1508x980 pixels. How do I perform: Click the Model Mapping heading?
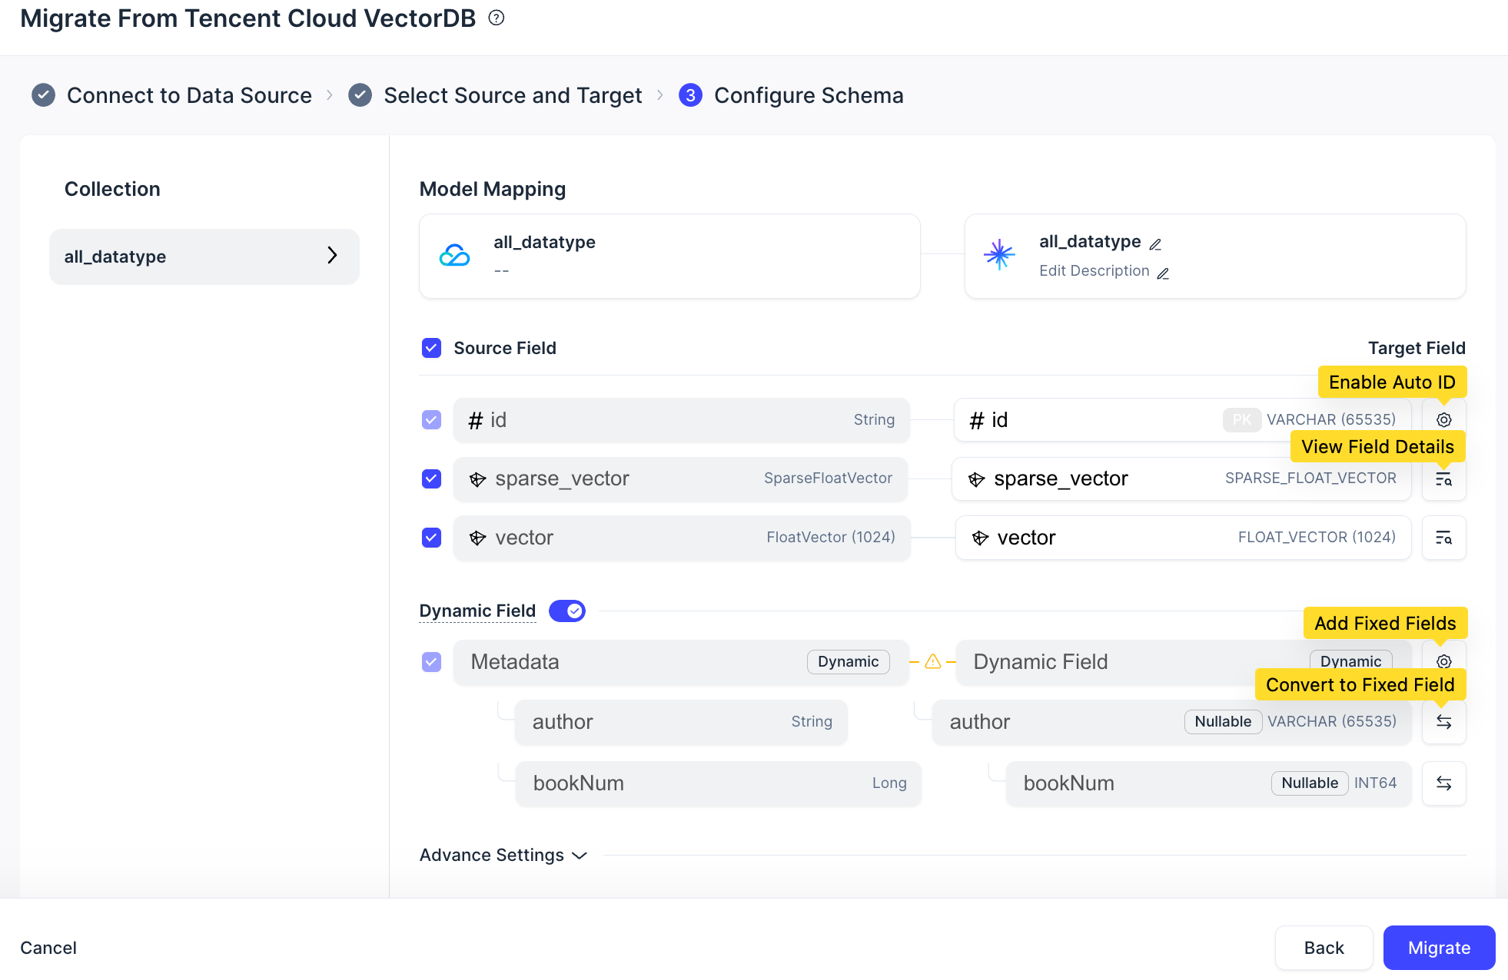(x=493, y=189)
